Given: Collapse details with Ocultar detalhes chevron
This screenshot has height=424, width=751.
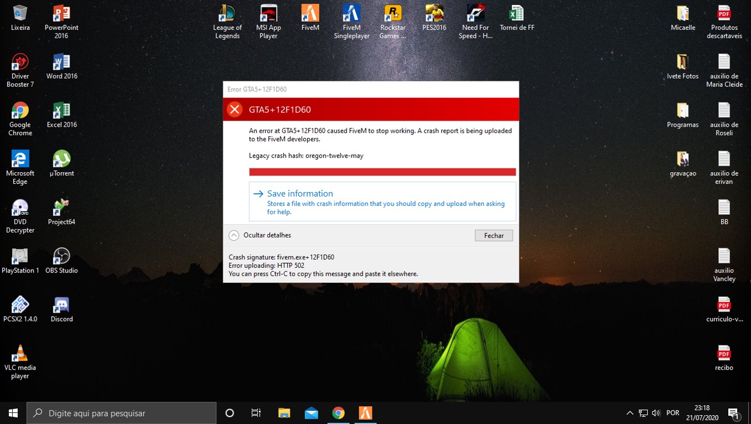Looking at the screenshot, I should 234,236.
